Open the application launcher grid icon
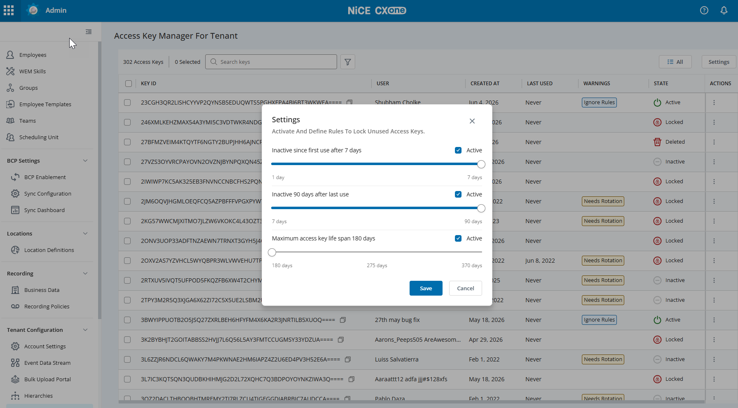 (9, 10)
